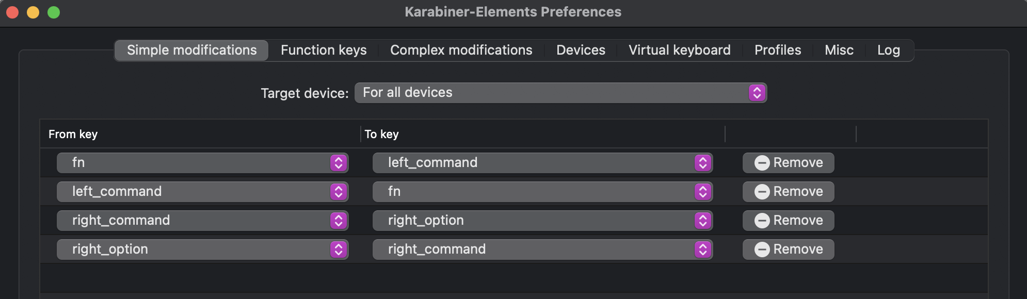Click purple stepper arrows on Target device selector
The image size is (1027, 299).
757,93
